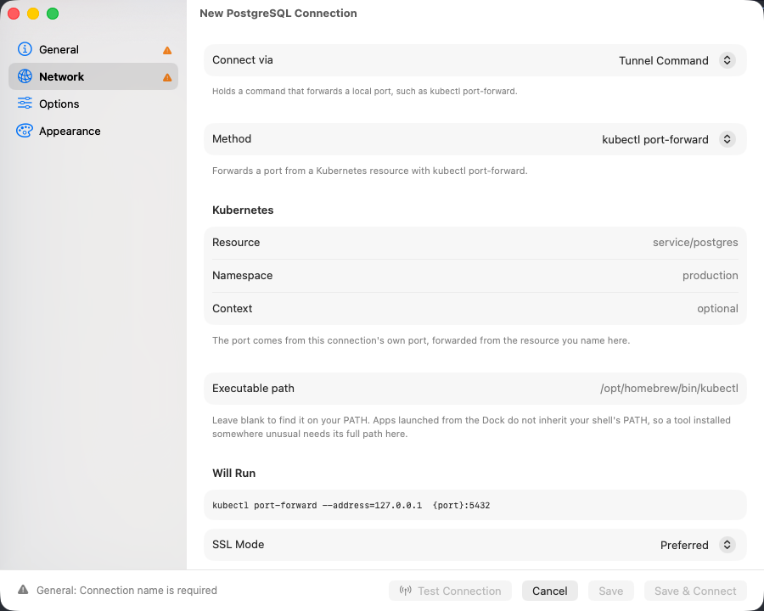
Task: Click the Will Run heading
Action: click(x=234, y=474)
